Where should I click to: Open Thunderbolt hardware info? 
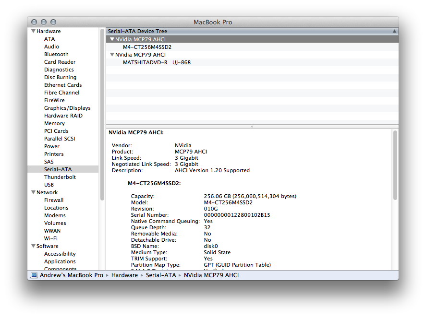point(60,177)
